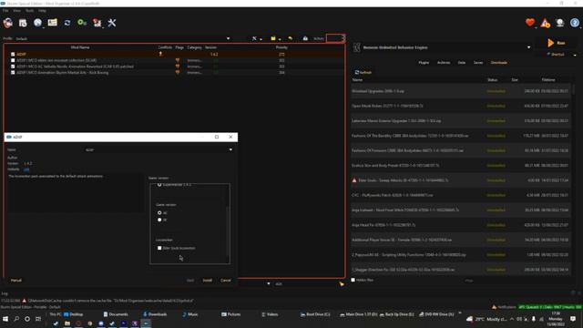Screen dimensions: 583x328
Task: Open the Website link in ADXP installer
Action: [x=26, y=169]
